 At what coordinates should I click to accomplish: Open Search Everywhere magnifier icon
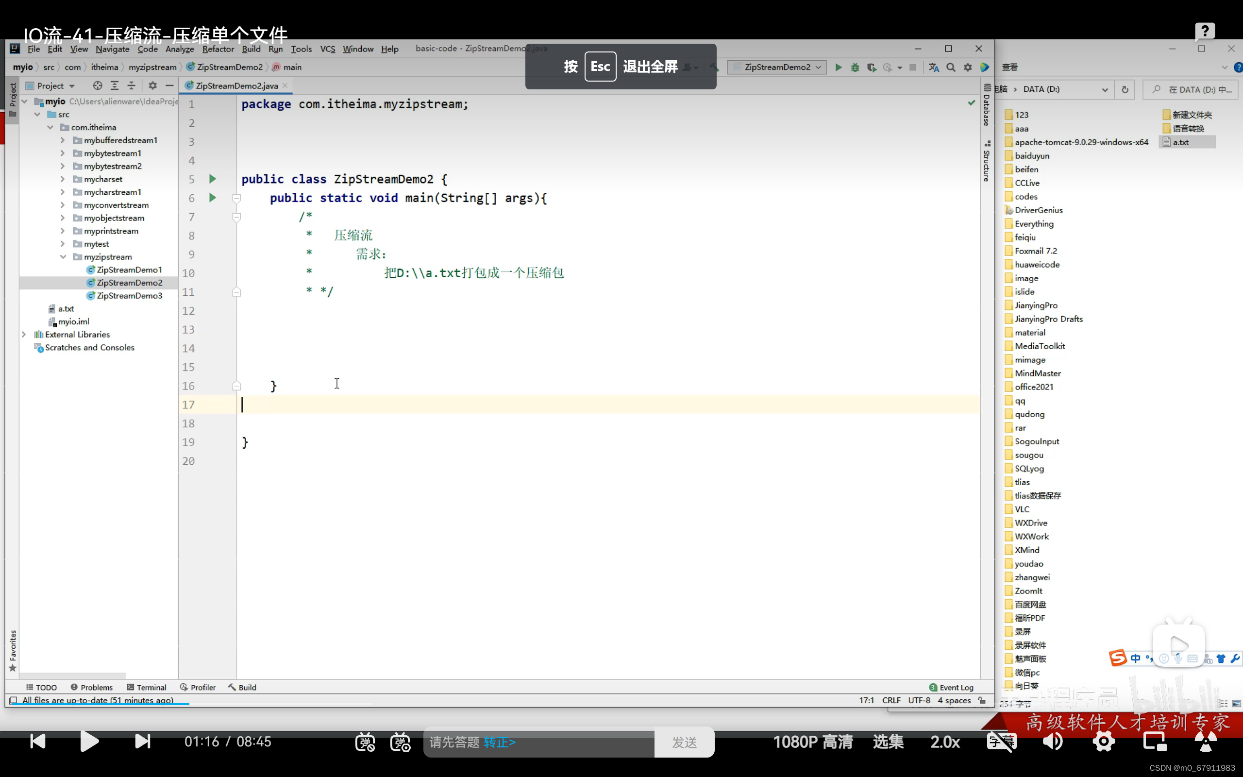[x=951, y=68]
